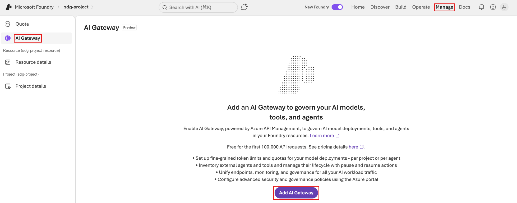Viewport: 517px width, 203px height.
Task: Click the Quota database icon
Action: [8, 24]
